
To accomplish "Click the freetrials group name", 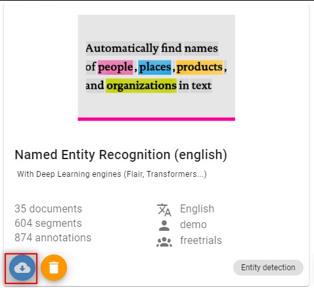I will point(201,240).
